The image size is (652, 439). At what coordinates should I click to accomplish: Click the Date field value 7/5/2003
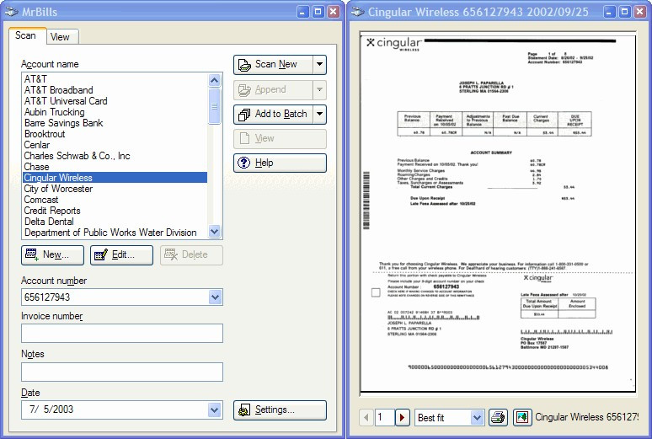(51, 410)
